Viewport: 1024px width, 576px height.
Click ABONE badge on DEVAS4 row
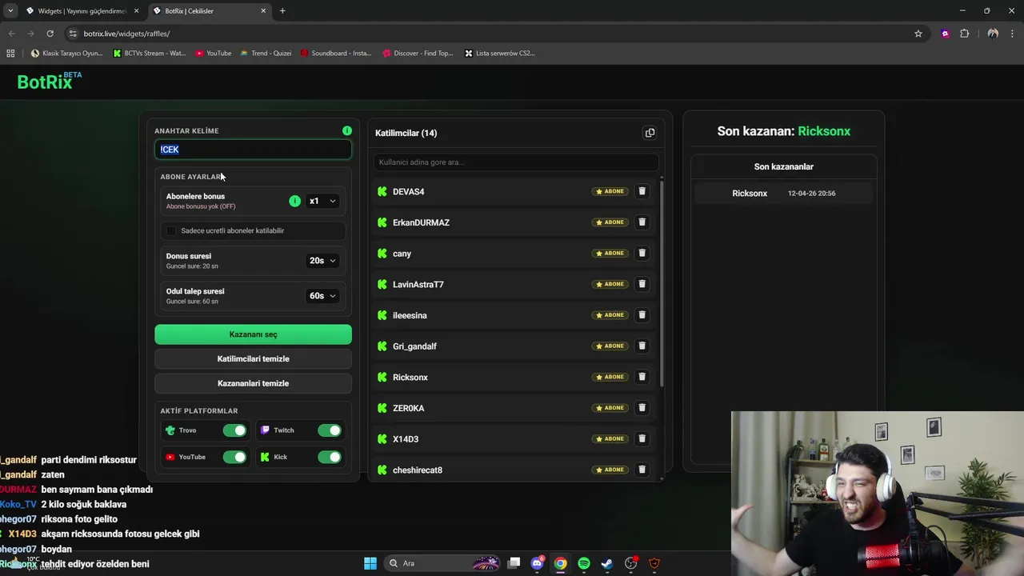pyautogui.click(x=610, y=191)
